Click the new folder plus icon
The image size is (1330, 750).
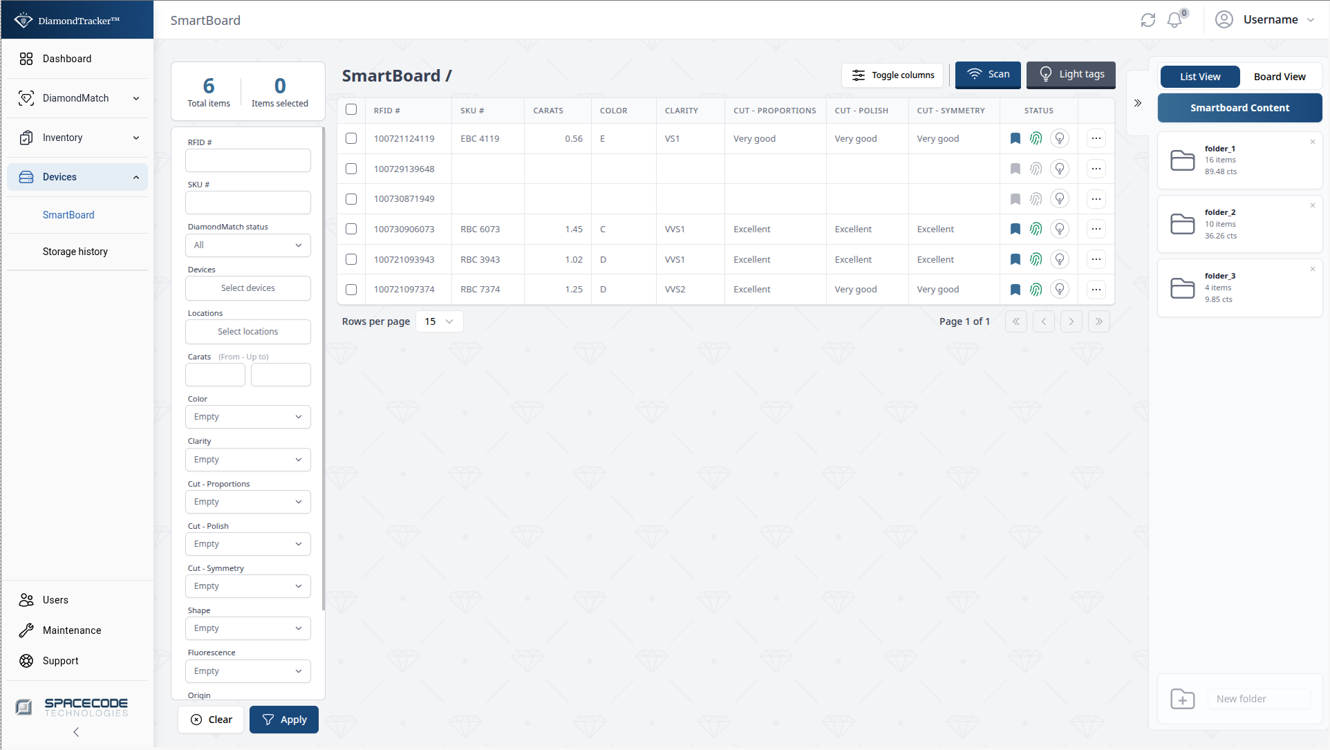pyautogui.click(x=1182, y=699)
